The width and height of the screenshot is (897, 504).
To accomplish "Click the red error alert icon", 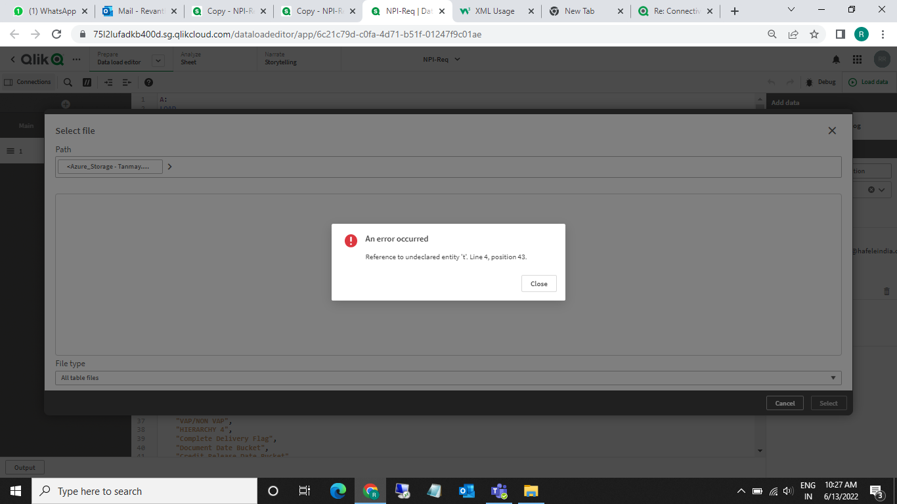I will click(351, 241).
